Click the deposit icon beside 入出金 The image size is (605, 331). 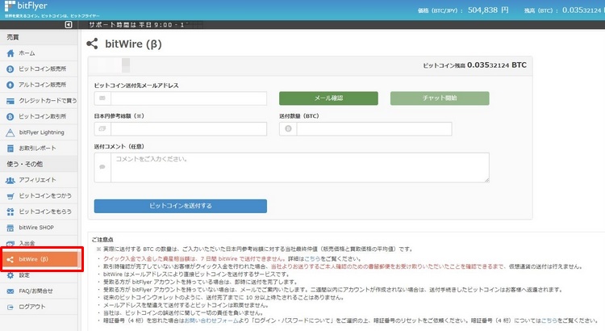point(10,243)
